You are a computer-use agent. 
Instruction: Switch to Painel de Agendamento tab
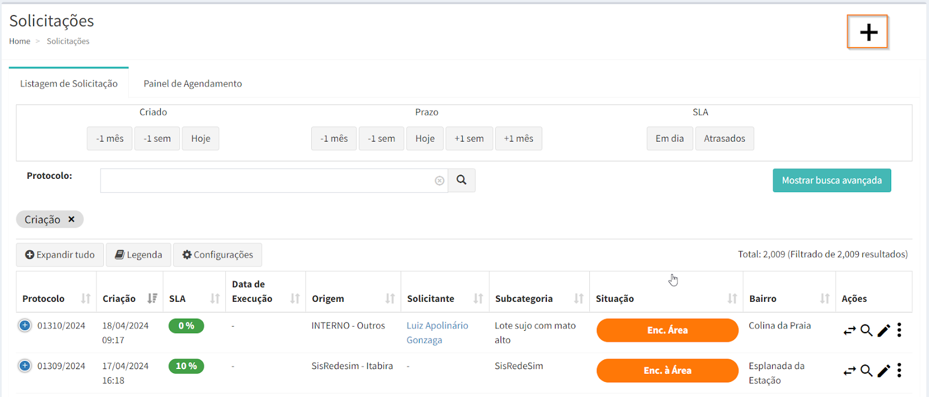pos(193,84)
